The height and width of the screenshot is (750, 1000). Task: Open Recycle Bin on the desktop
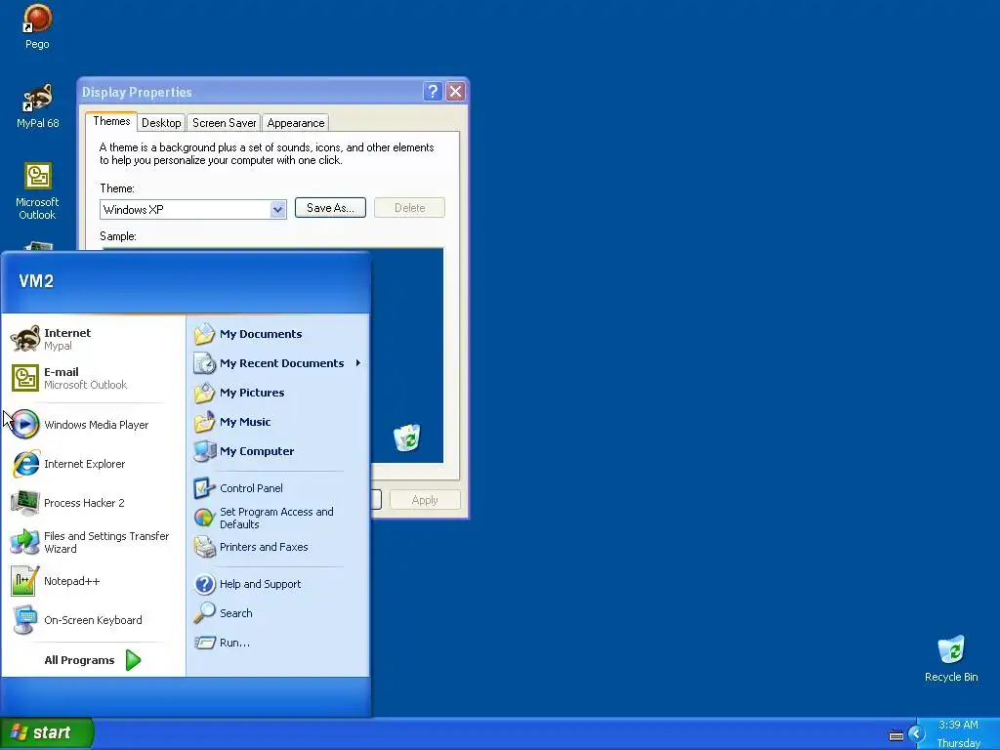coord(951,659)
